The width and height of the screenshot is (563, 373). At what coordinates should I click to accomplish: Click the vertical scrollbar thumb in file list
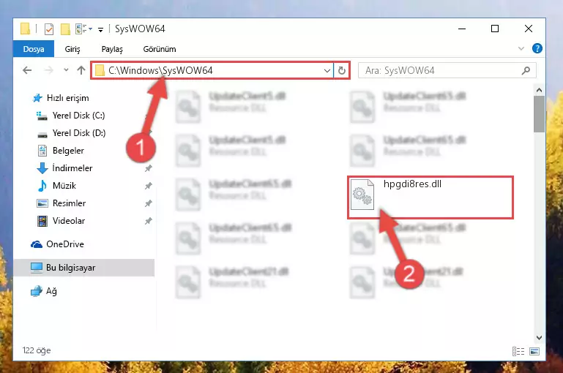coord(539,114)
